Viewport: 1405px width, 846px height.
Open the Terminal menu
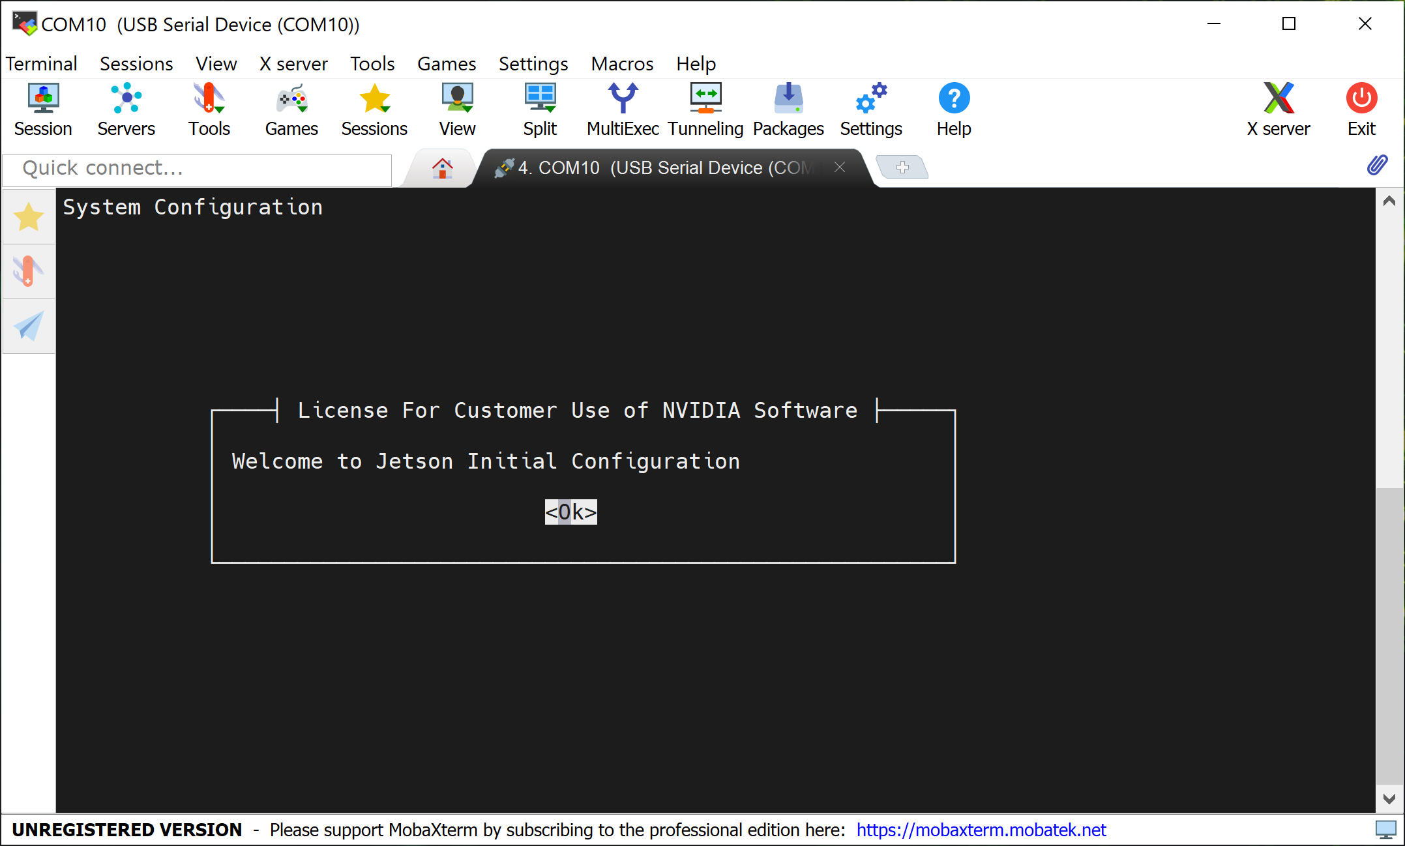point(42,64)
